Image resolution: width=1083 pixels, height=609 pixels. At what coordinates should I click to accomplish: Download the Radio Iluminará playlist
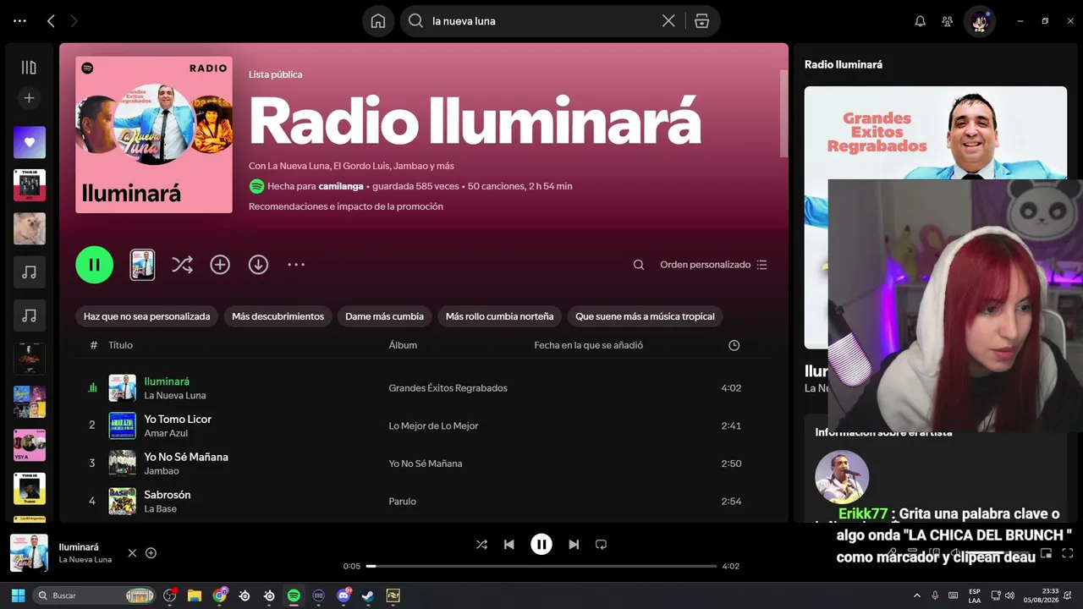(258, 265)
